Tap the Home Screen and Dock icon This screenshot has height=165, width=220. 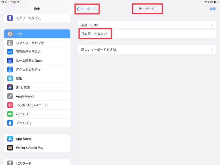10,61
